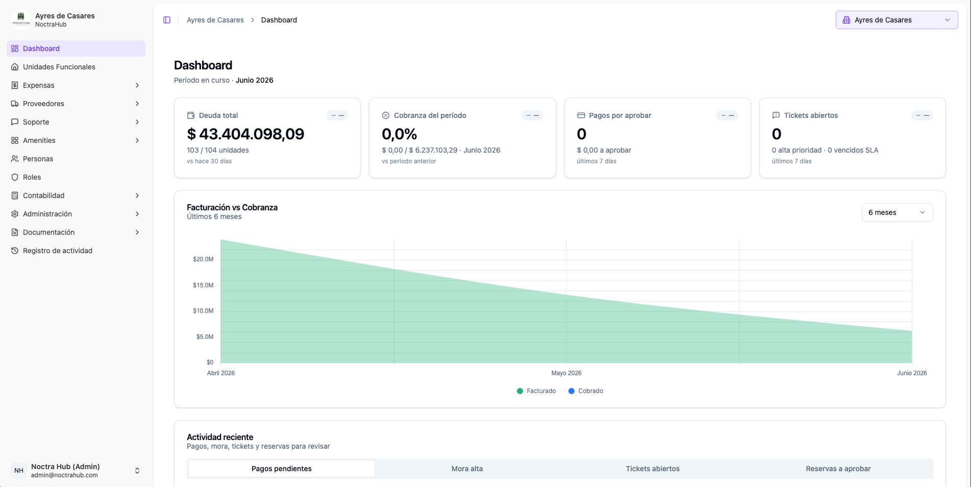Screen dimensions: 971x487
Task: Select the Pagos pendientes tab
Action: point(282,469)
